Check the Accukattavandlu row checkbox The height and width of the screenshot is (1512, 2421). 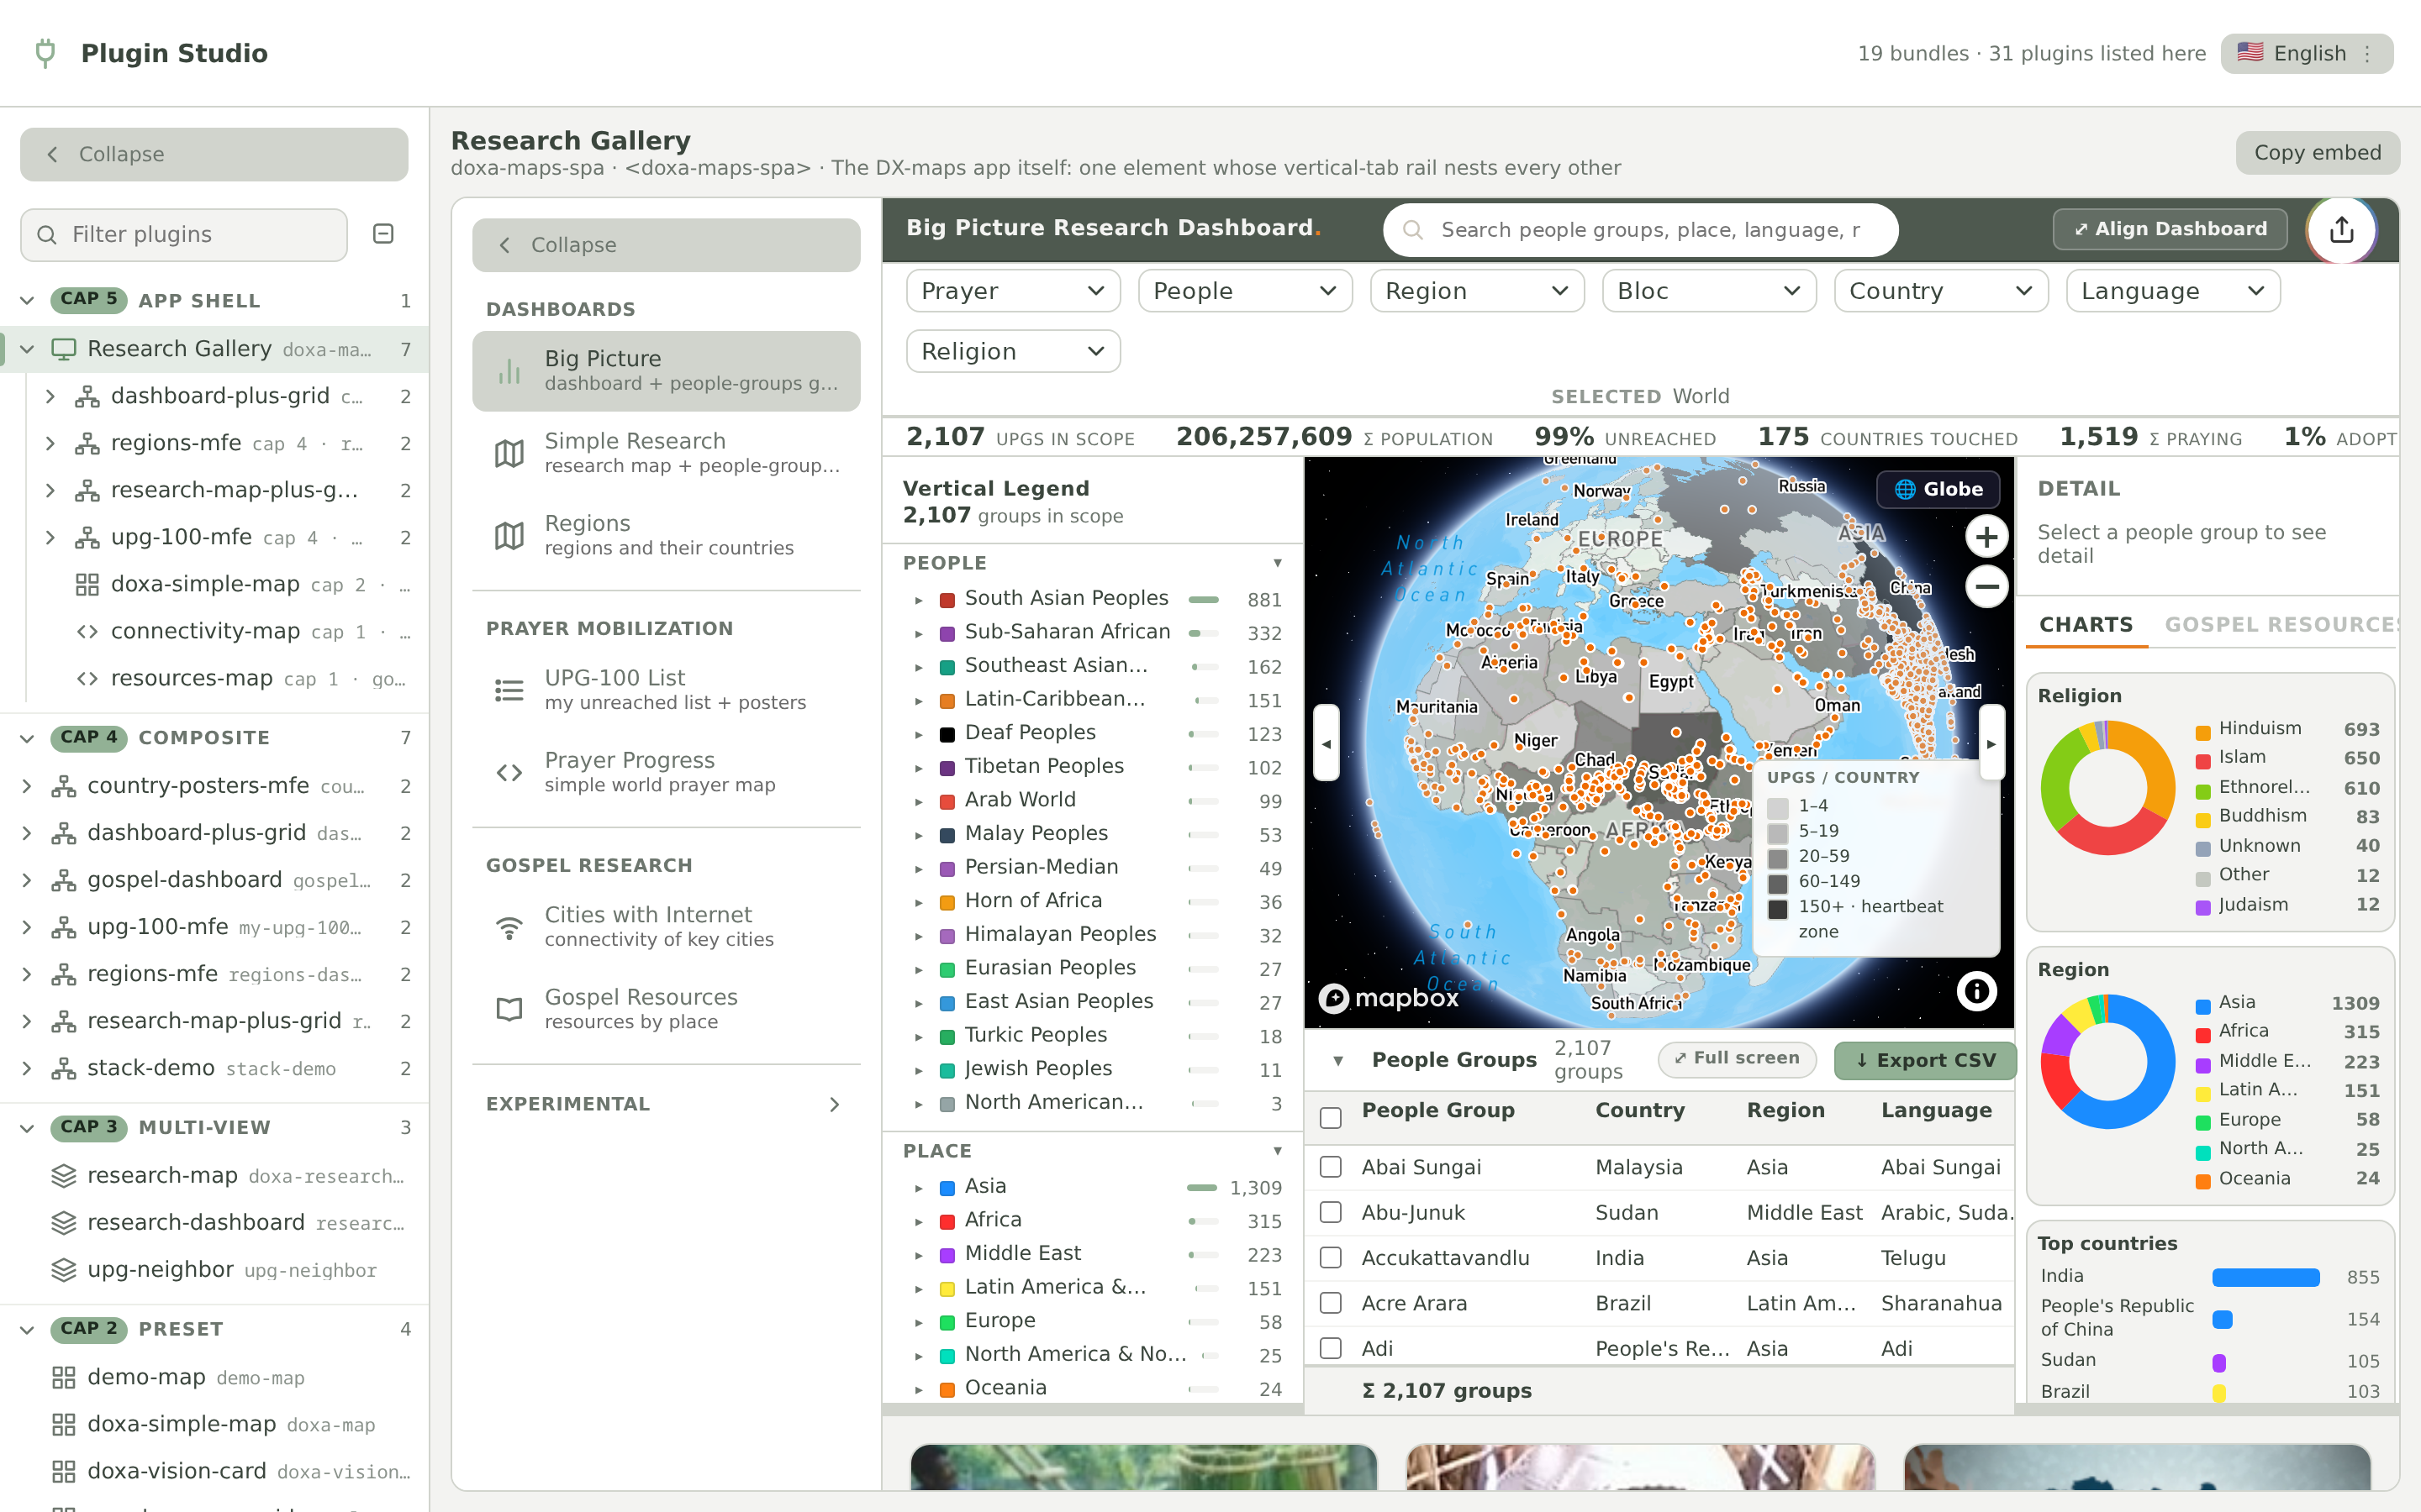1331,1257
